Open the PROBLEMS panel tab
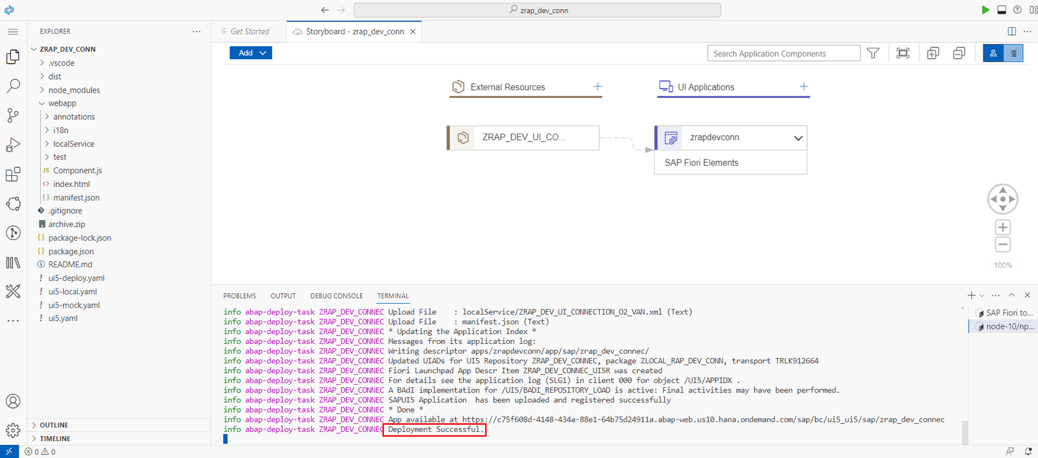The width and height of the screenshot is (1038, 458). point(239,296)
